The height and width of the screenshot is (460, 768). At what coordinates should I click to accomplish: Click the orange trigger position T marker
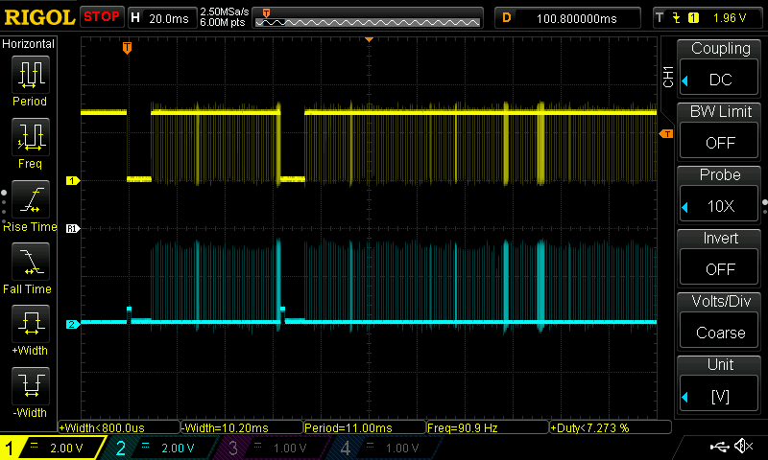point(127,47)
